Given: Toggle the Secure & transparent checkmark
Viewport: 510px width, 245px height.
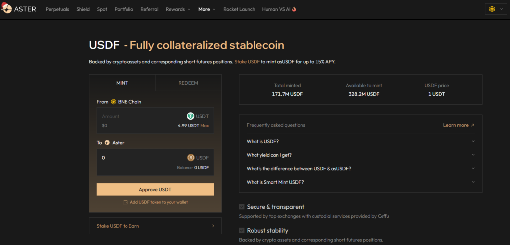Looking at the screenshot, I should click(x=242, y=207).
